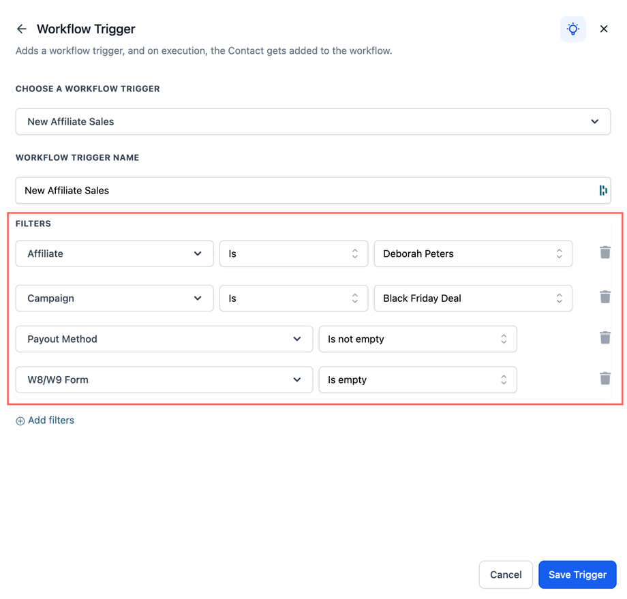Delete the Campaign filter row
The width and height of the screenshot is (627, 599).
605,297
